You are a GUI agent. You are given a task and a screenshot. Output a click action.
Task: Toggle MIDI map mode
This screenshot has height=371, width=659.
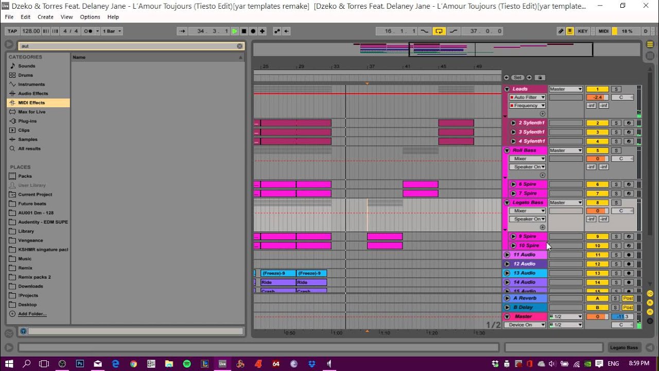coord(603,31)
